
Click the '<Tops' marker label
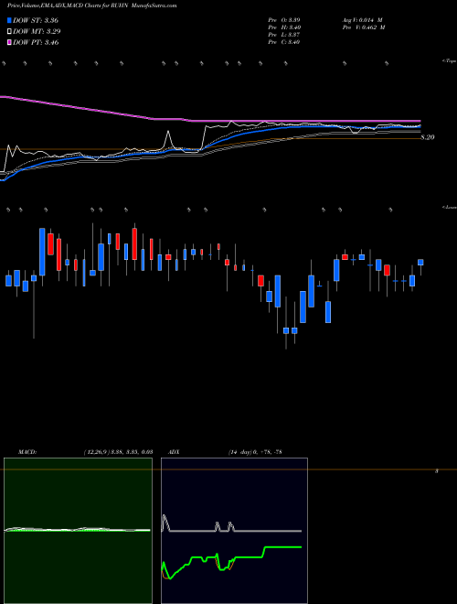(449, 61)
